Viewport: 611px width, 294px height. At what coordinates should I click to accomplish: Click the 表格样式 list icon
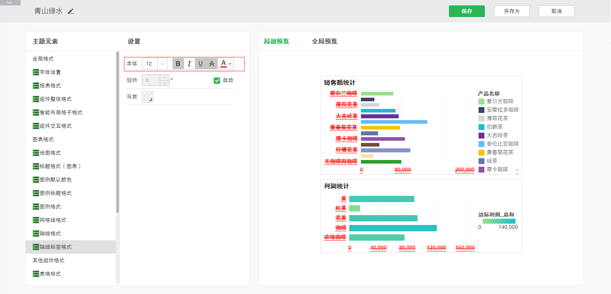tap(36, 274)
